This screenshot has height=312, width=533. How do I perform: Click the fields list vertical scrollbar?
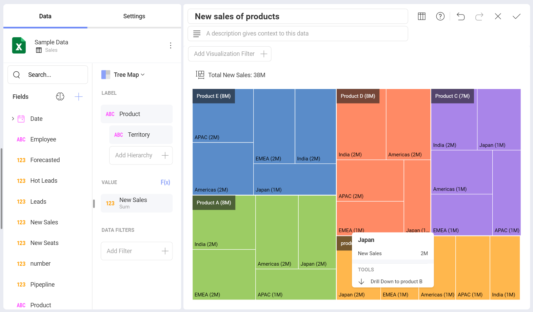point(2,188)
